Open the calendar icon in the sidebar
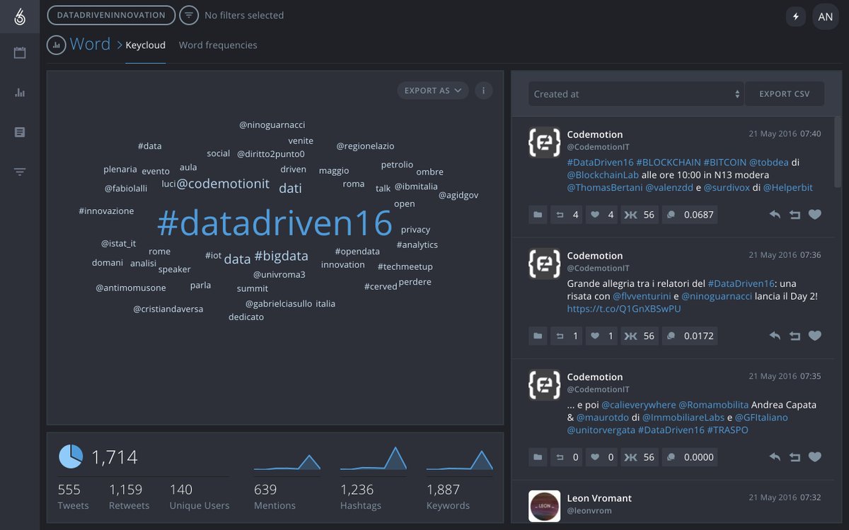Screen dimensions: 849x530 [x=20, y=53]
